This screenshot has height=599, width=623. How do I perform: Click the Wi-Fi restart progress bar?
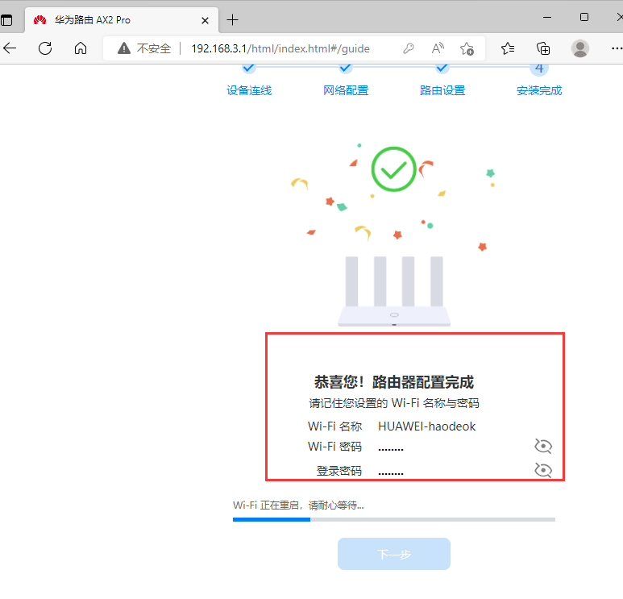tap(394, 519)
